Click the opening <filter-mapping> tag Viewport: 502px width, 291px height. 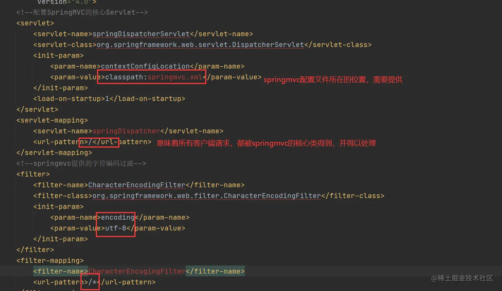pos(50,261)
